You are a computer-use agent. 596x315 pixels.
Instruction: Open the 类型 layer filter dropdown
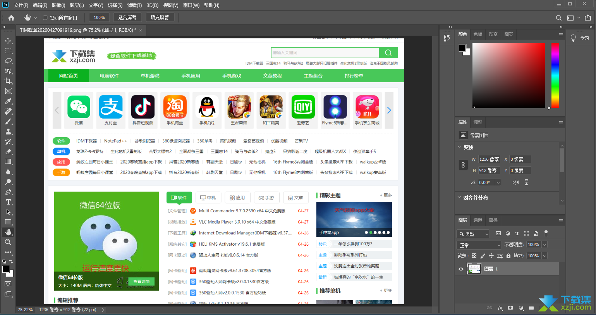click(474, 234)
